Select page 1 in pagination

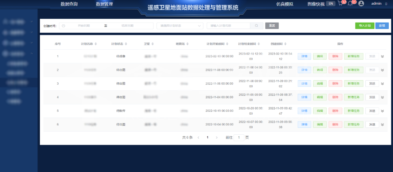pyautogui.click(x=207, y=138)
